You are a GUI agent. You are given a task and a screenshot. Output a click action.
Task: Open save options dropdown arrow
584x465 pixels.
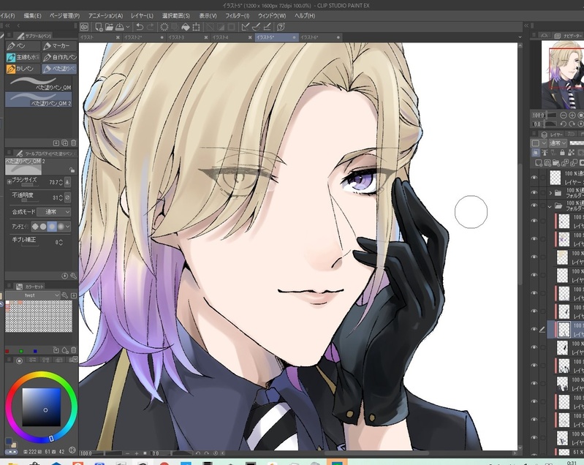128,27
